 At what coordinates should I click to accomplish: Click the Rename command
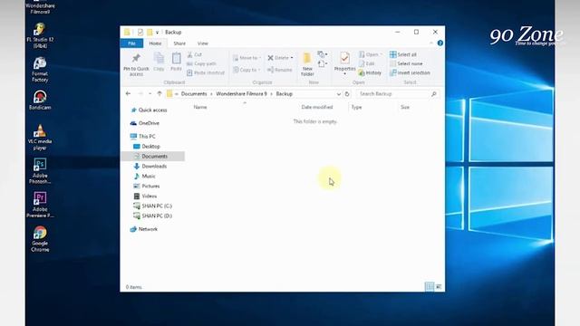pyautogui.click(x=280, y=70)
